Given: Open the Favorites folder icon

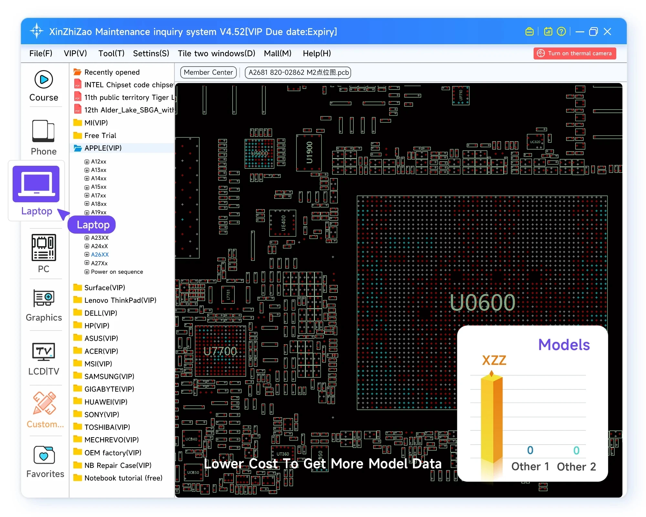Looking at the screenshot, I should pyautogui.click(x=44, y=455).
